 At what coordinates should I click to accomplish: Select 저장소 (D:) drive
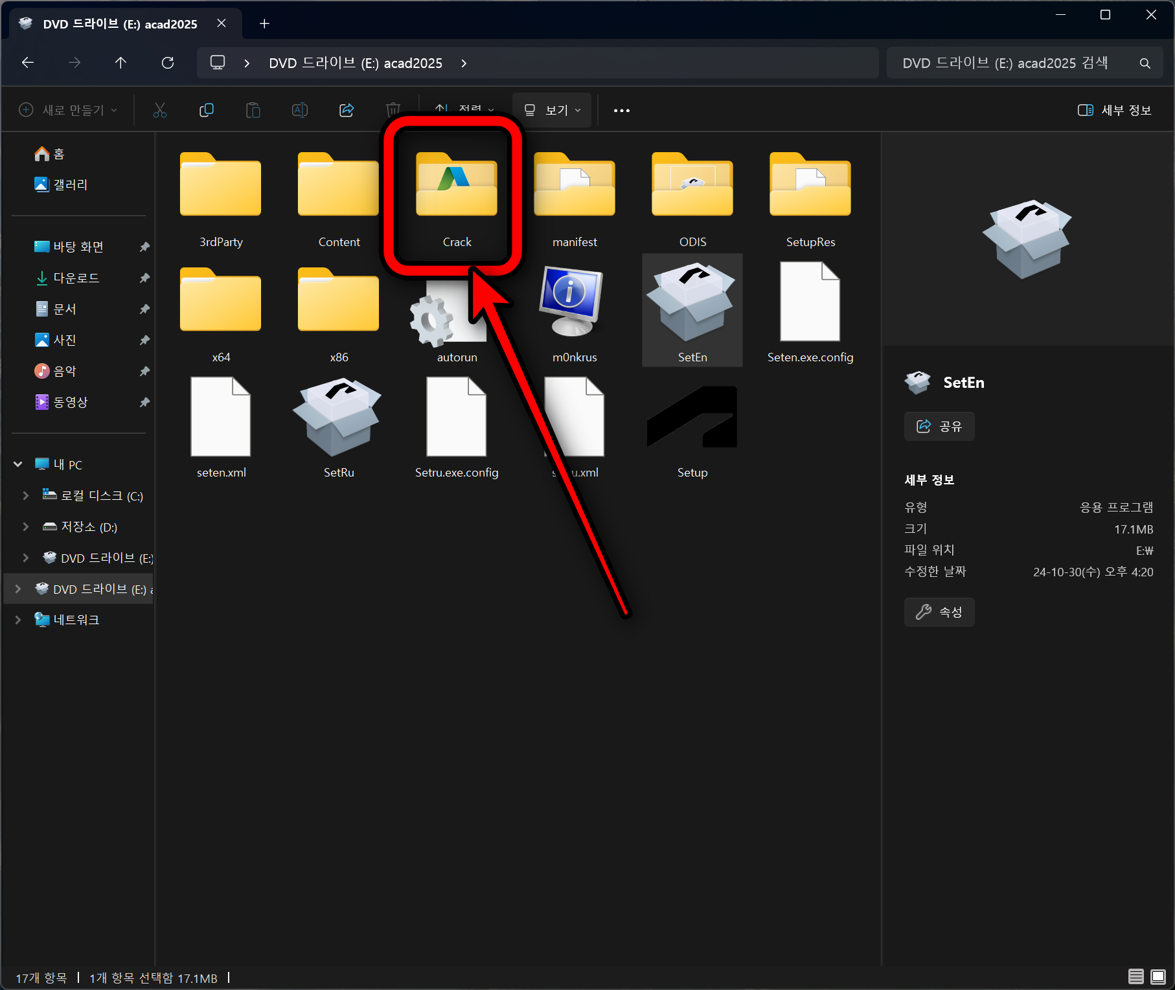coord(80,526)
